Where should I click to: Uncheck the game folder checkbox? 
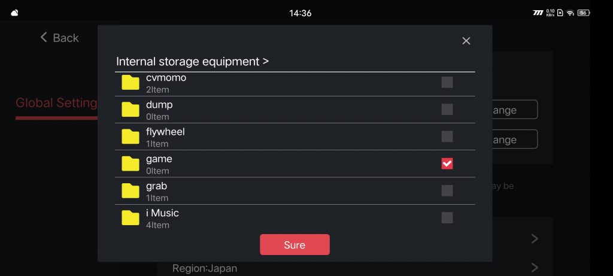point(447,163)
